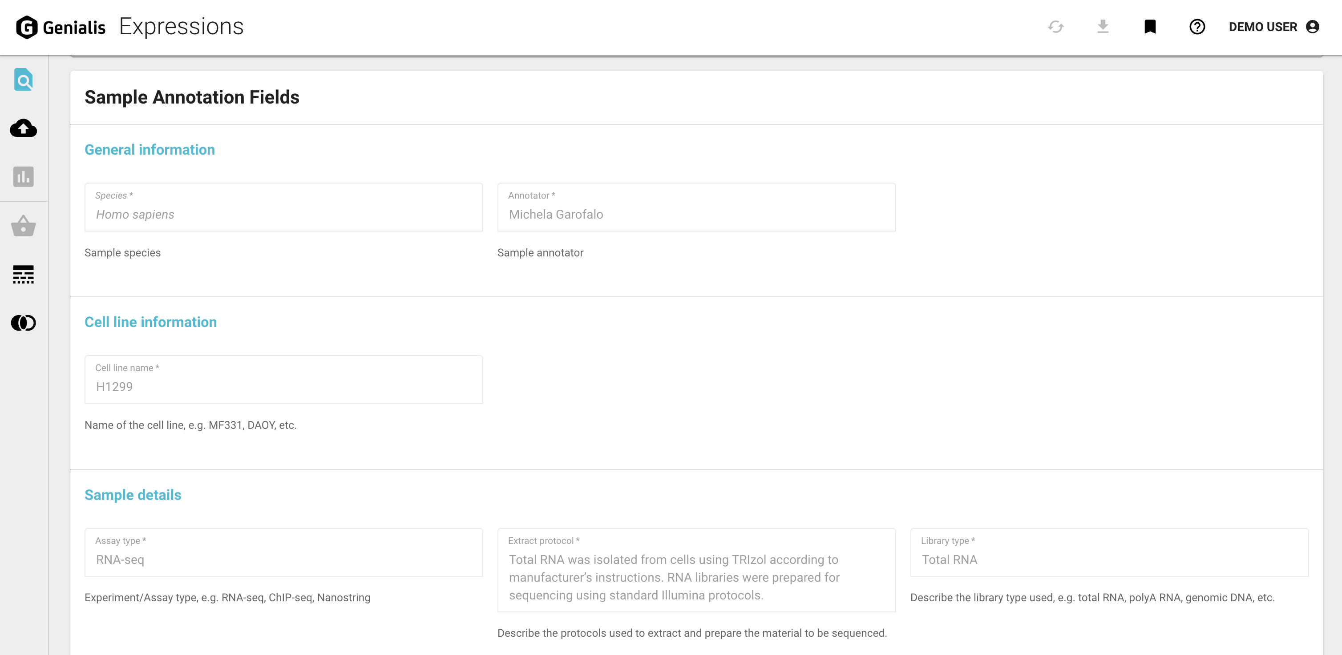This screenshot has height=655, width=1342.
Task: Select the sample basket icon
Action: [x=23, y=226]
